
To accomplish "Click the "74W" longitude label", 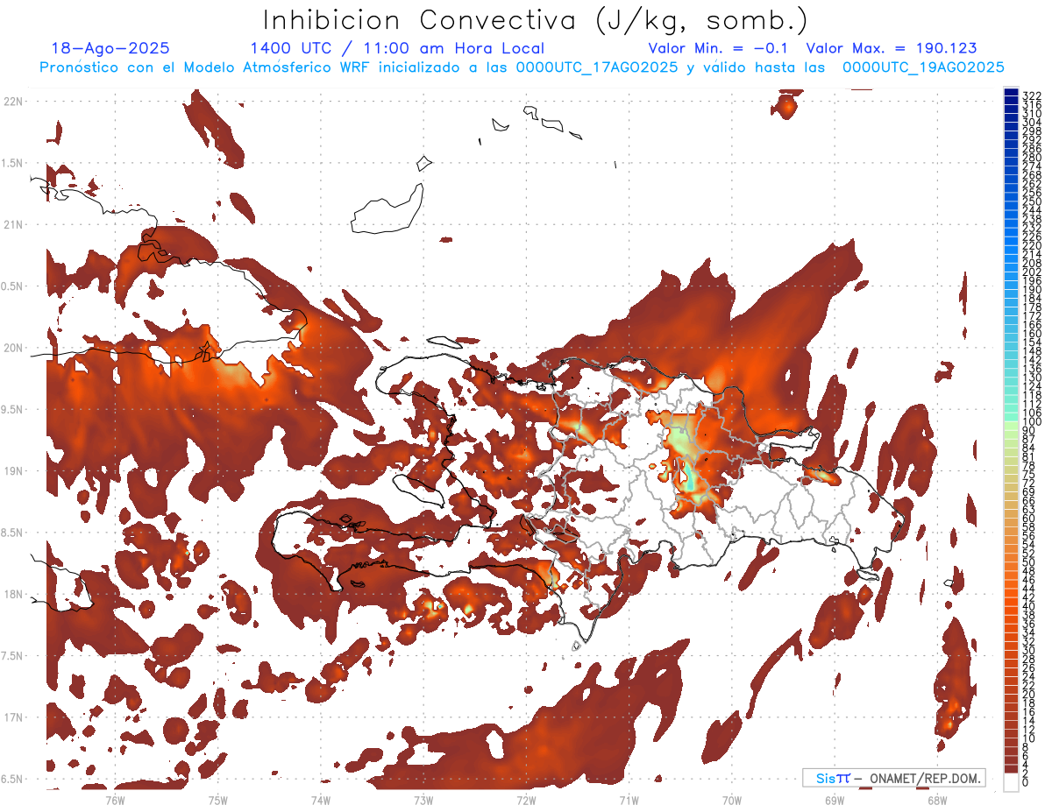I will (x=320, y=800).
